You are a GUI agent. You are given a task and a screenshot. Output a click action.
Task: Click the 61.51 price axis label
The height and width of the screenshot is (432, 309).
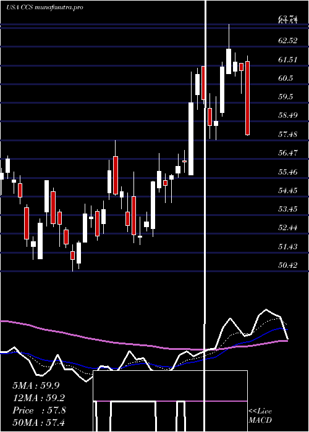pos(288,60)
